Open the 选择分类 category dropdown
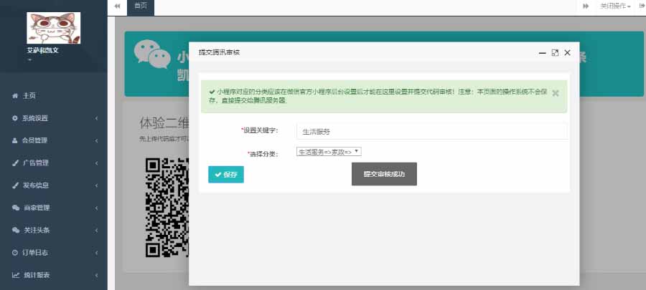 pos(329,152)
